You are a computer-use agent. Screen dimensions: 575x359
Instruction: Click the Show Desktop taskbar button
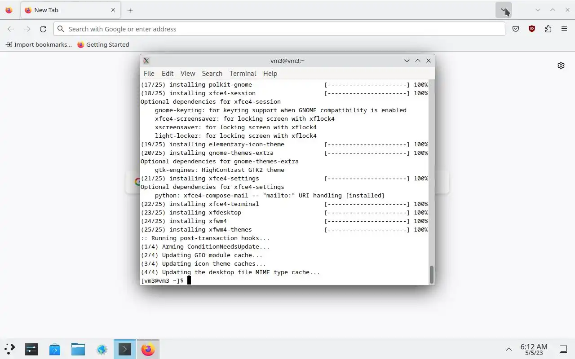tap(563, 349)
